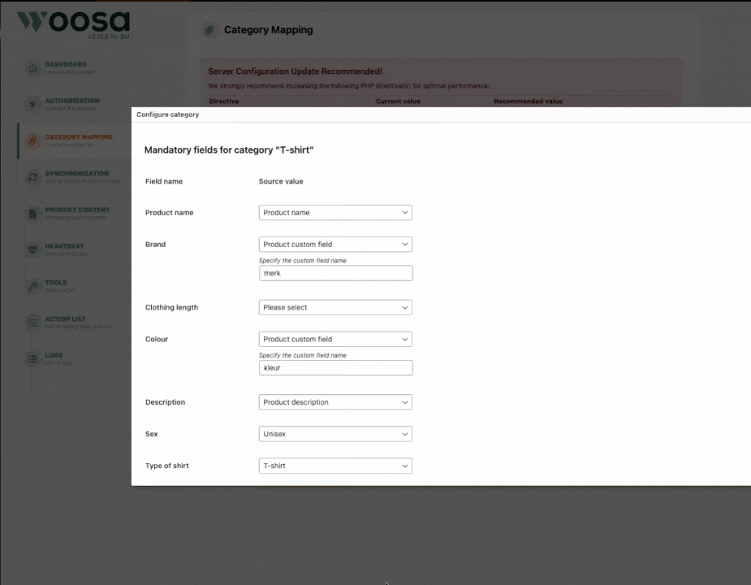Click the Product Content document icon
Image resolution: width=751 pixels, height=585 pixels.
(x=32, y=214)
